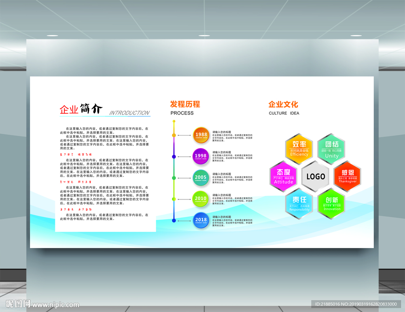Click the PROCESS label
Screen dimensions: 405x312
tap(182, 113)
